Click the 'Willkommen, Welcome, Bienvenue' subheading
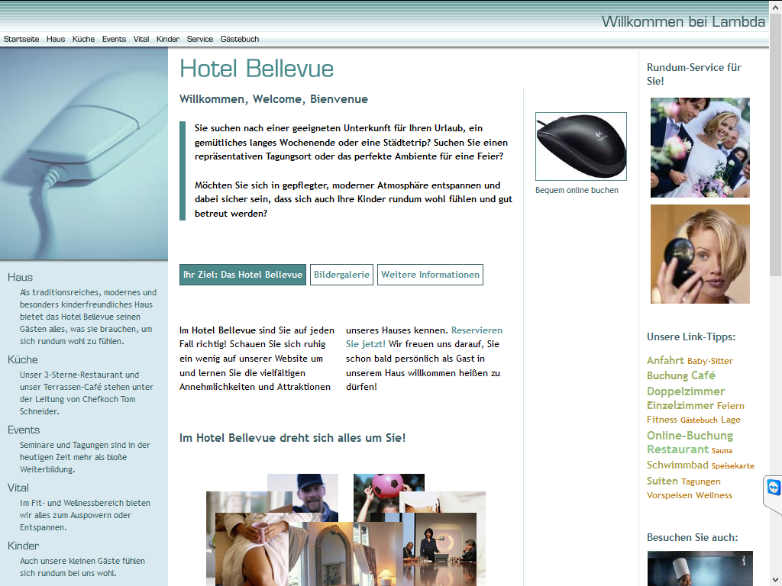The height and width of the screenshot is (586, 782). [x=274, y=99]
